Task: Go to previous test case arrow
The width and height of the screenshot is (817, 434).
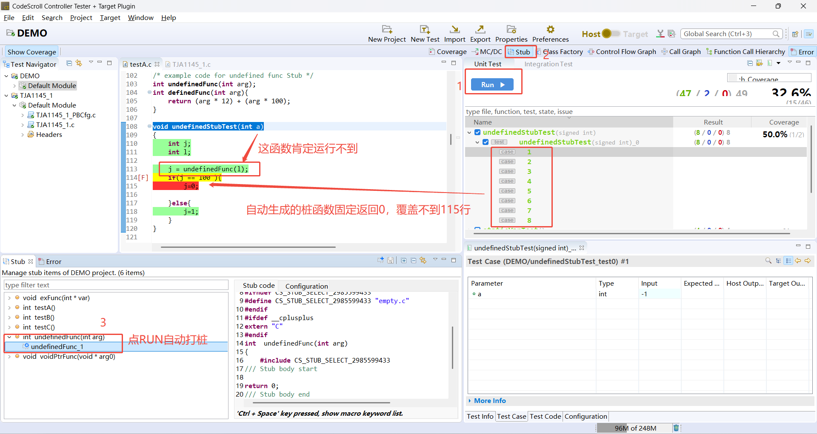Action: [798, 261]
